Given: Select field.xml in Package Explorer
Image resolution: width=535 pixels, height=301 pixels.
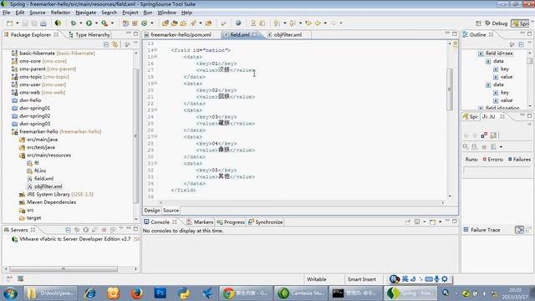Looking at the screenshot, I should click(40, 179).
